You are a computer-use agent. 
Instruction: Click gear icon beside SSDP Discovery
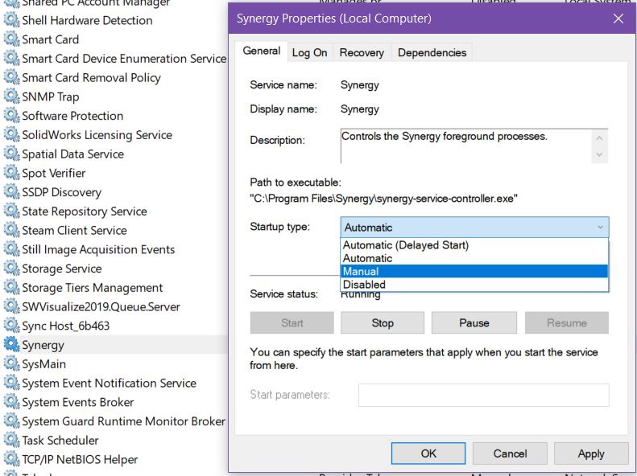11,192
